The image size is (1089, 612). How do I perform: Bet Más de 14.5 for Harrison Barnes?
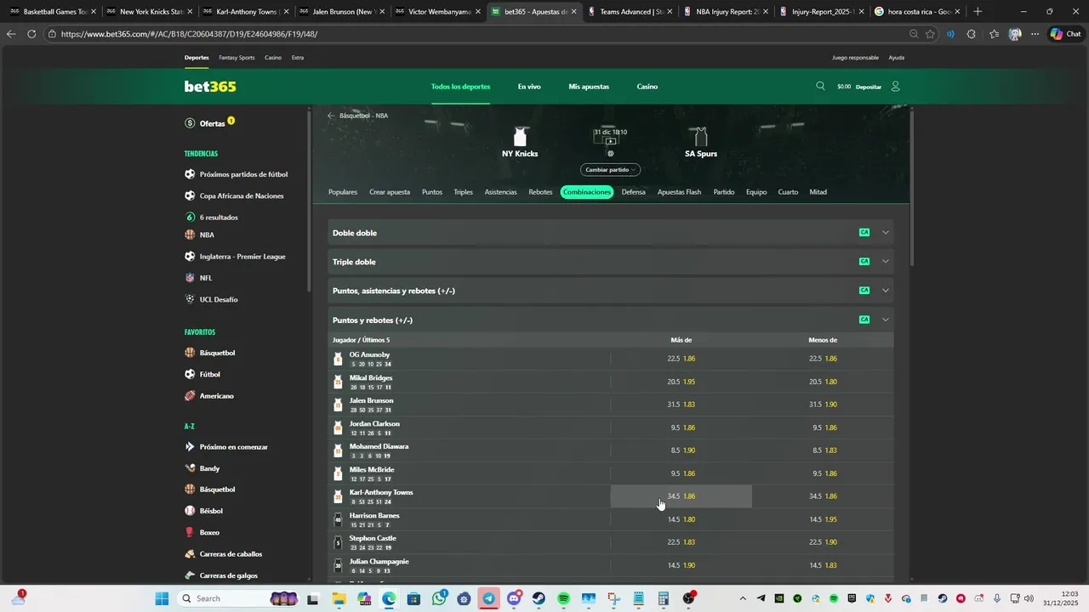[x=681, y=519]
